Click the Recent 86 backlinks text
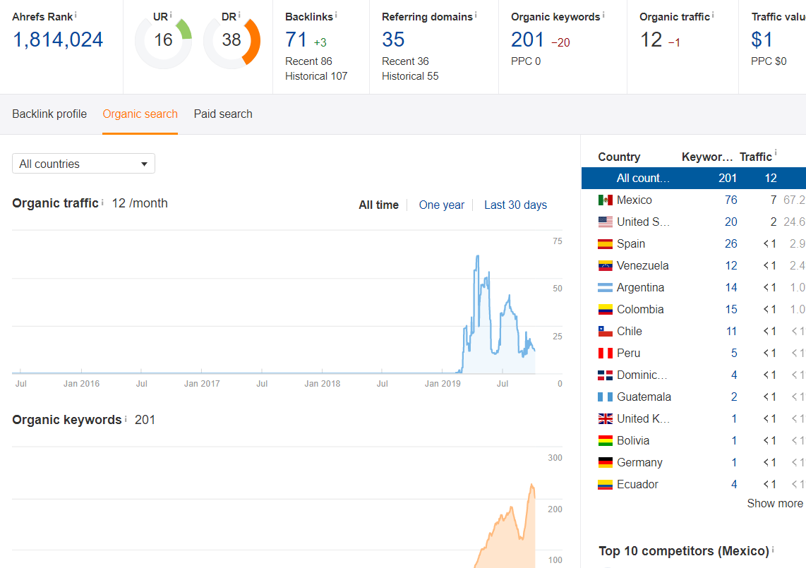This screenshot has height=568, width=806. (308, 61)
